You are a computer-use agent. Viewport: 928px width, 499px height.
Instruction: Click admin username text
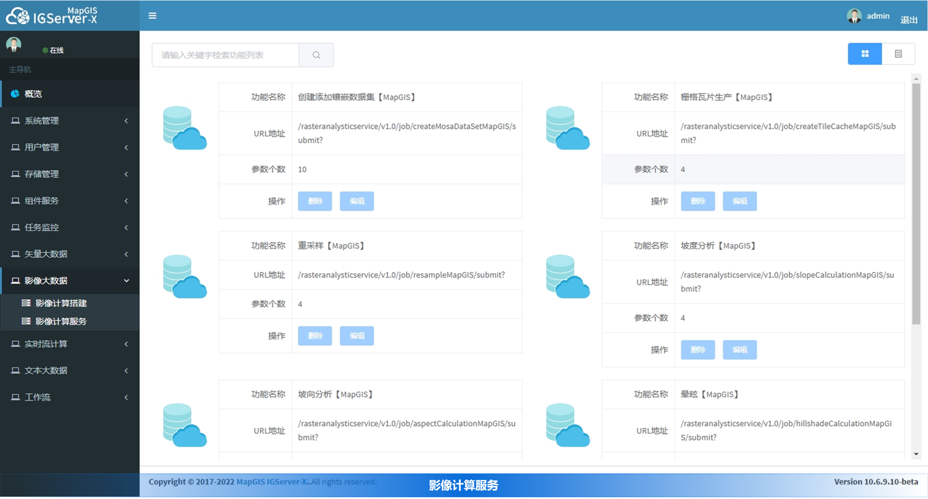click(878, 16)
